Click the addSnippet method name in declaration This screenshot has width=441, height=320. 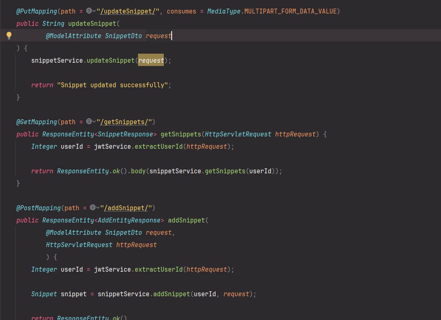[186, 220]
